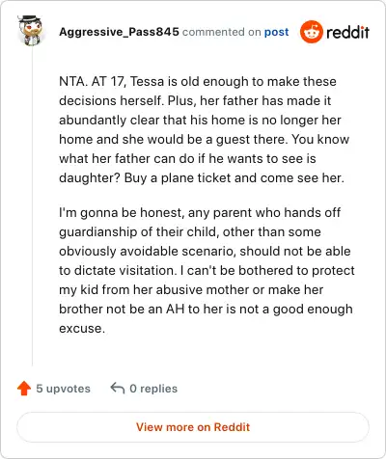Click the "0 replies" label
This screenshot has width=386, height=459.
click(153, 389)
